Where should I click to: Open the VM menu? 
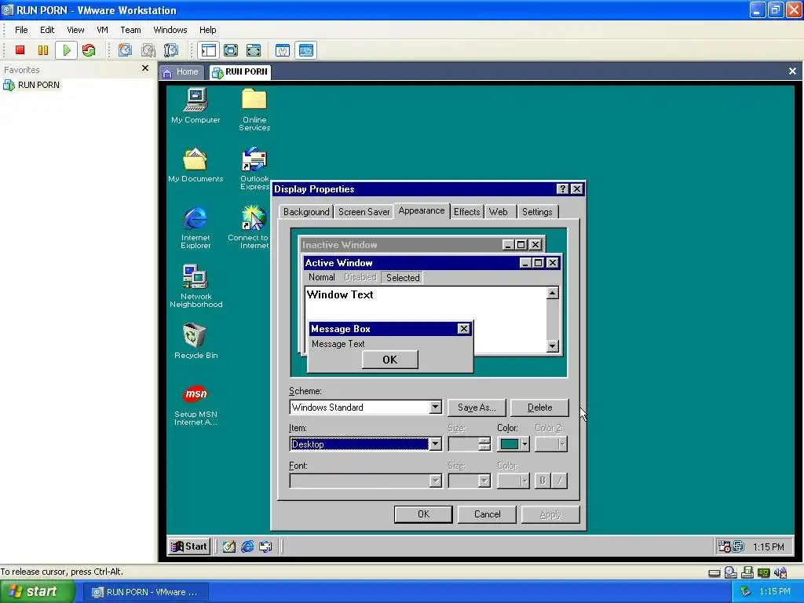(103, 30)
